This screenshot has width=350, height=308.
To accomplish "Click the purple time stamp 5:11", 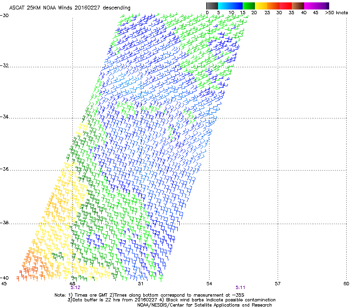I will (x=240, y=288).
